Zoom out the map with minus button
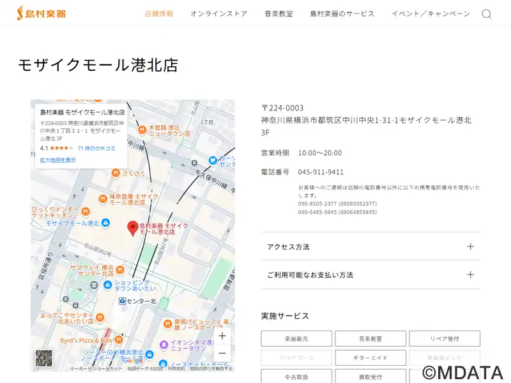 [222, 353]
